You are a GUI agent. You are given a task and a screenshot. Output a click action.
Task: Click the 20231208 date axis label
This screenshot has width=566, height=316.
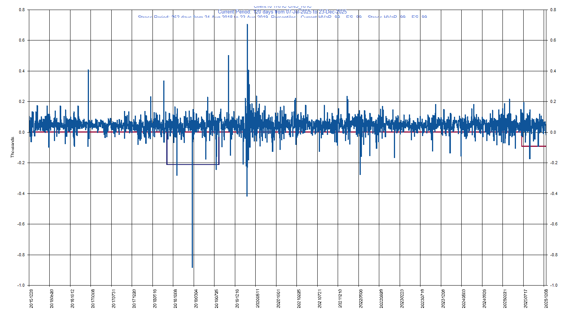click(x=443, y=299)
